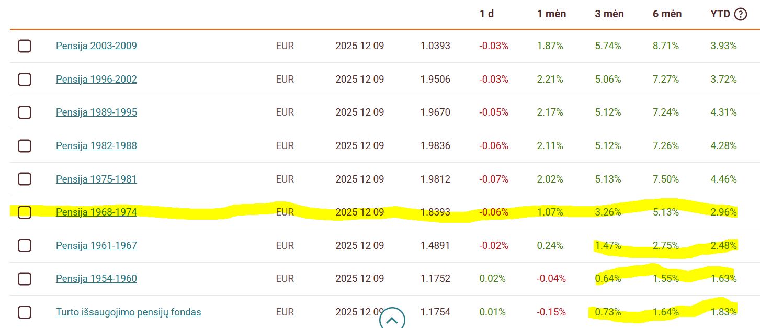
Task: Tick the Pensija 1996-2002 checkbox
Action: (25, 80)
